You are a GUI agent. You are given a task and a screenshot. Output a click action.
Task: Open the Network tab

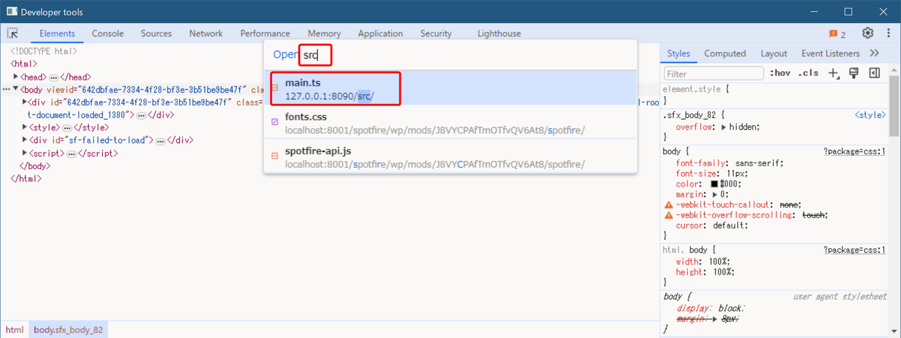tap(206, 33)
